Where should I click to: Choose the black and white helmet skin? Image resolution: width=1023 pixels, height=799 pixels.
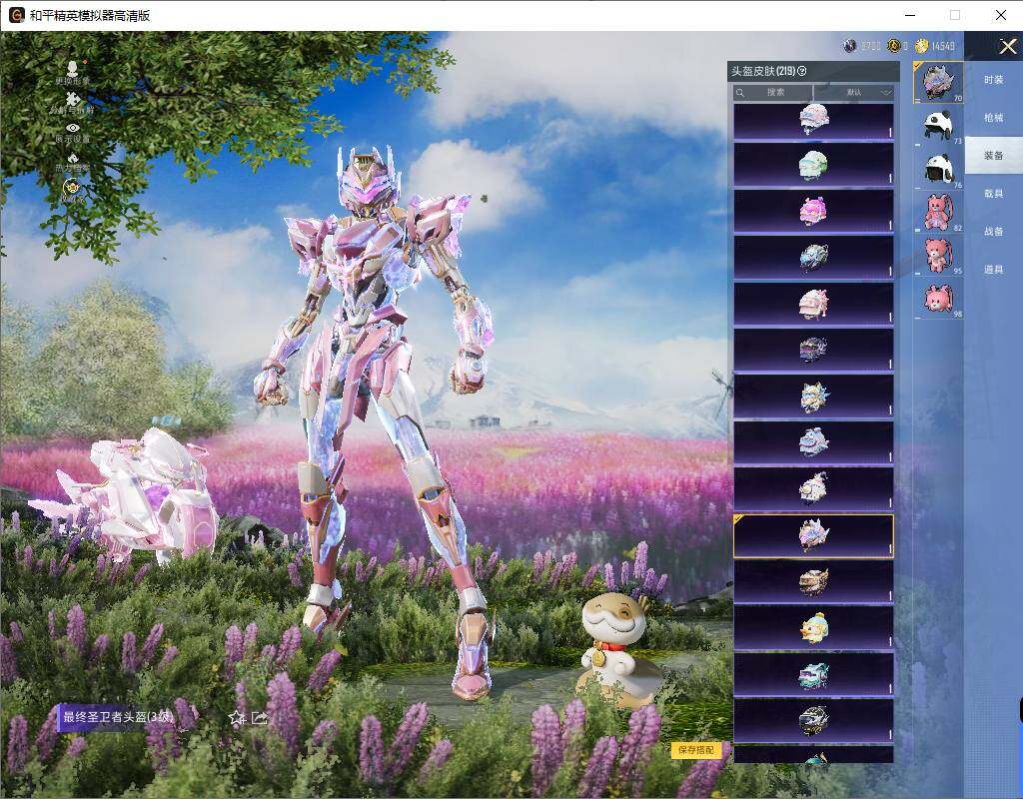tap(813, 721)
